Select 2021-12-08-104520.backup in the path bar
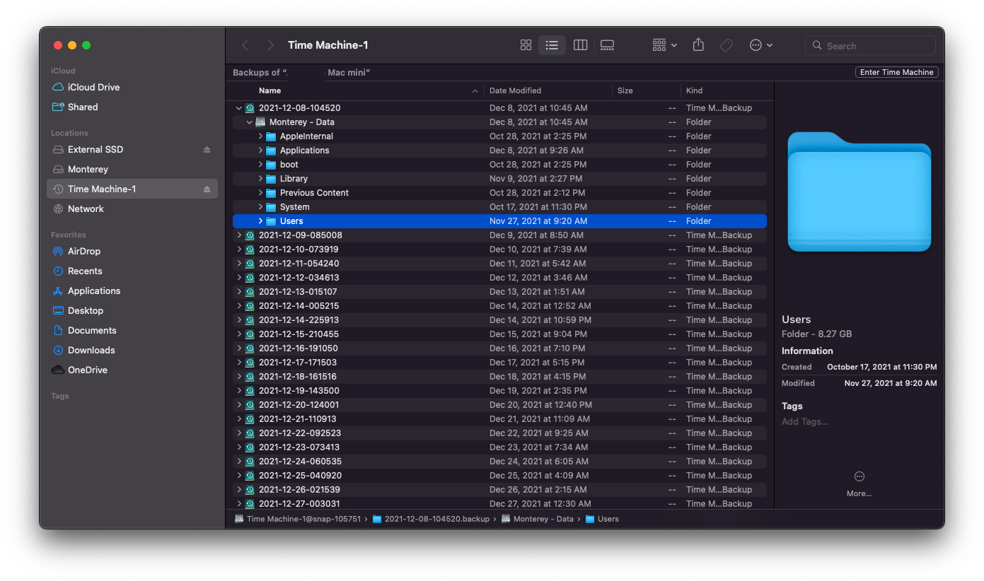Viewport: 984px width, 581px height. [431, 519]
